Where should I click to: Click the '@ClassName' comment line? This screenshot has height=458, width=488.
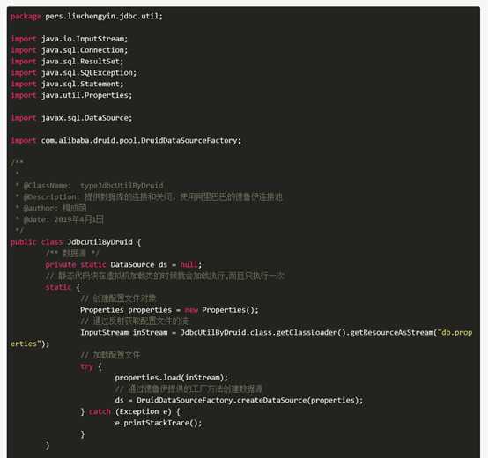89,186
